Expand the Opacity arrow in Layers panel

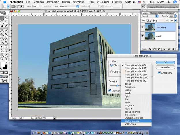tap(175, 16)
